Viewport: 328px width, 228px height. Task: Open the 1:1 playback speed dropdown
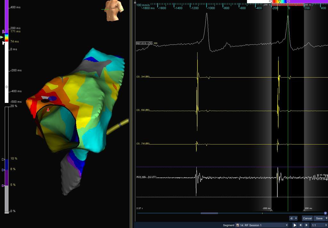click(x=319, y=225)
